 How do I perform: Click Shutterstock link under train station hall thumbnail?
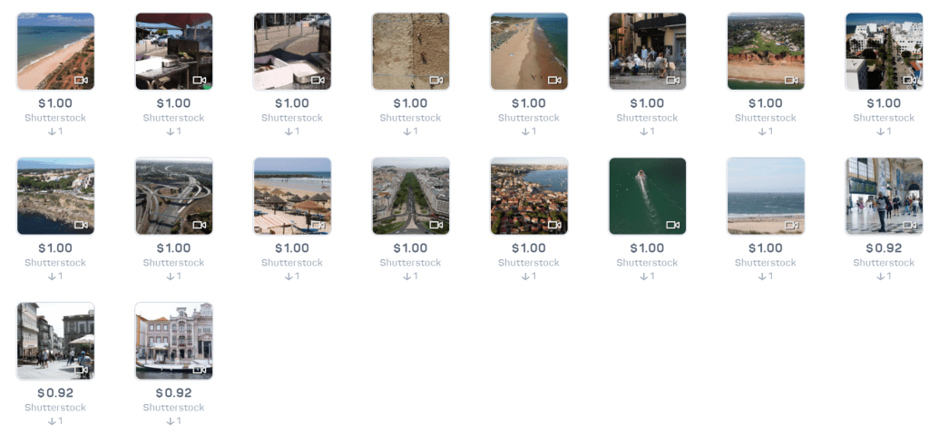click(x=884, y=263)
